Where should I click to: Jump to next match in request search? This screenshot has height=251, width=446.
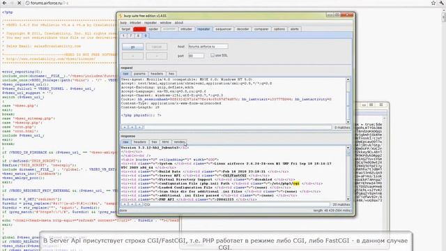(139, 127)
